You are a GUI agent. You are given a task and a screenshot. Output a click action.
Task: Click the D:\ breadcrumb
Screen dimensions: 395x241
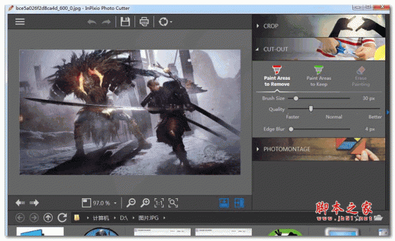point(124,218)
